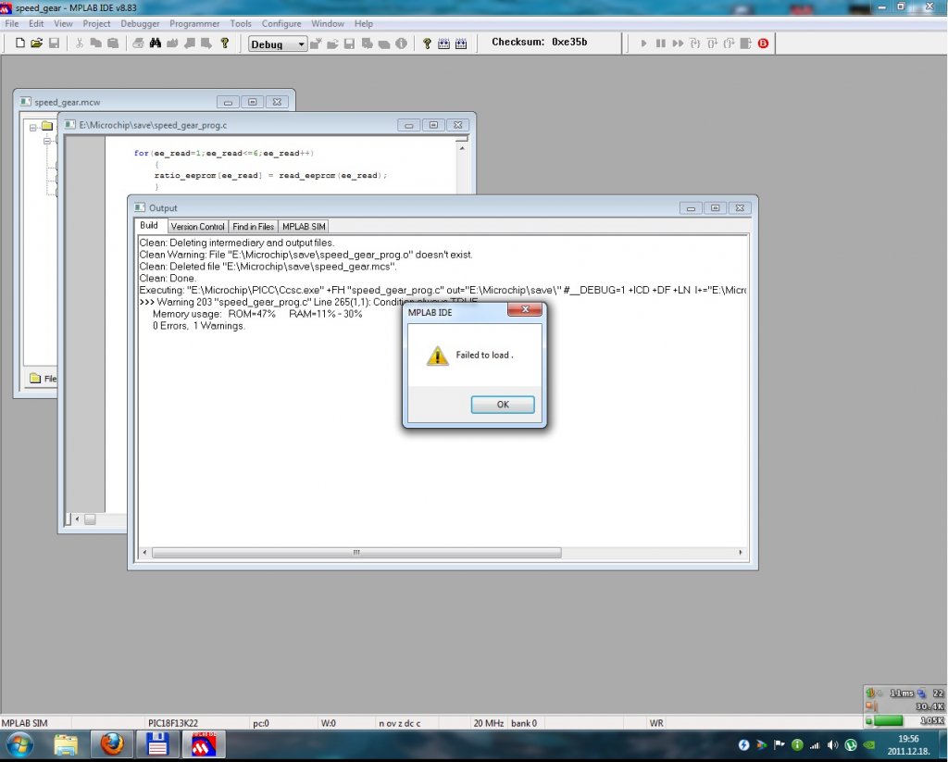Click the debugger Animate icon
Image resolution: width=948 pixels, height=762 pixels.
point(678,44)
